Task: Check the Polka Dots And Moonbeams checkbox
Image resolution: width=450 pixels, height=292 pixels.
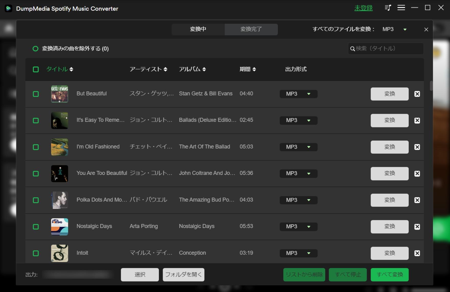Action: tap(36, 200)
